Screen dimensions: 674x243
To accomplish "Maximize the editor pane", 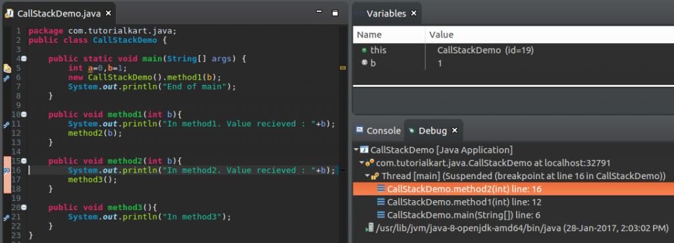I will (x=335, y=13).
